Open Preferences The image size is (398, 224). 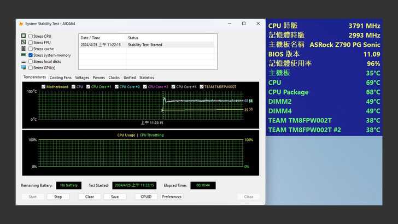coord(172,197)
